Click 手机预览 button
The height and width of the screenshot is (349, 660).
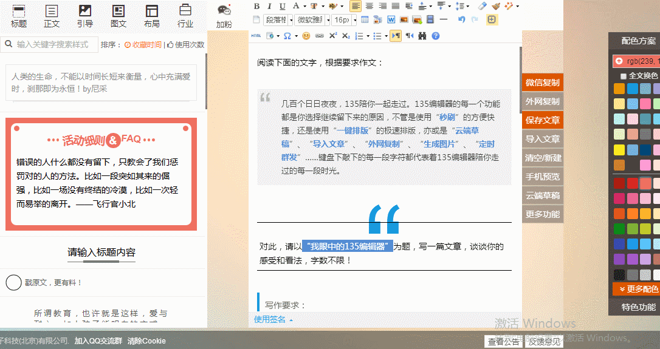pos(543,177)
